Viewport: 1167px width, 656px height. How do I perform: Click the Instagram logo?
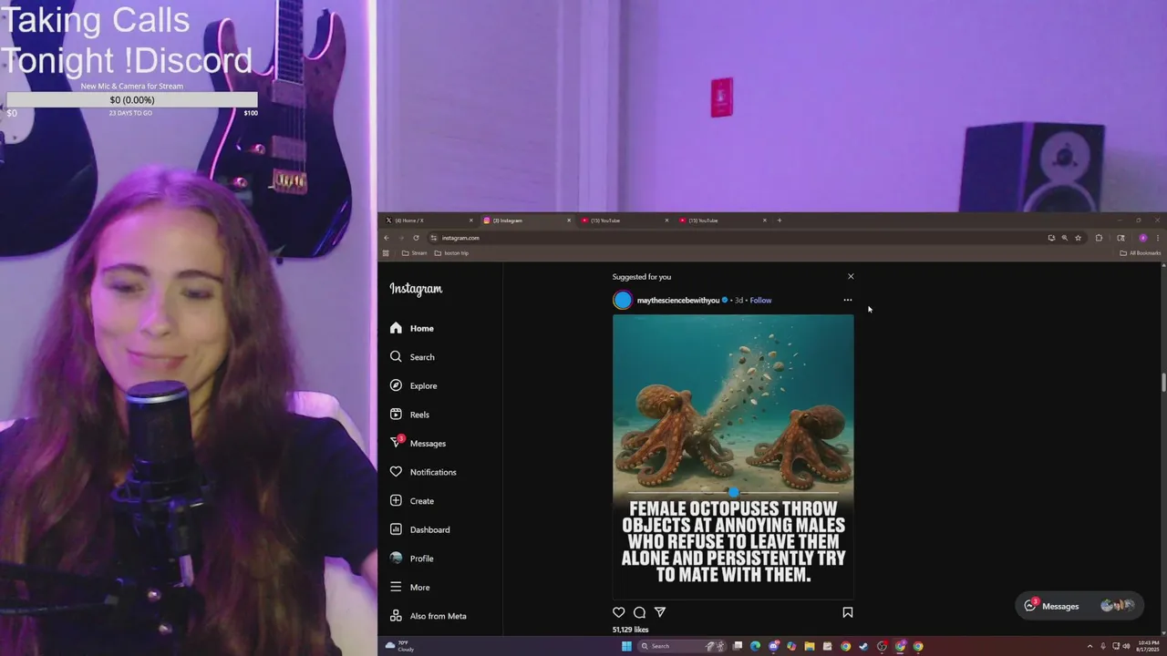416,289
